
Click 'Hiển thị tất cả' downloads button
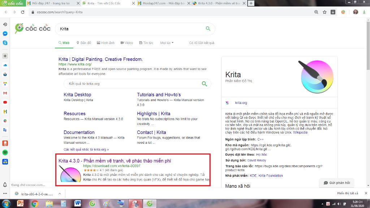tap(348, 193)
